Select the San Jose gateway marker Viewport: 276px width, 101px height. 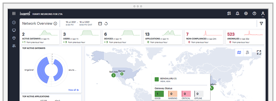(113, 75)
